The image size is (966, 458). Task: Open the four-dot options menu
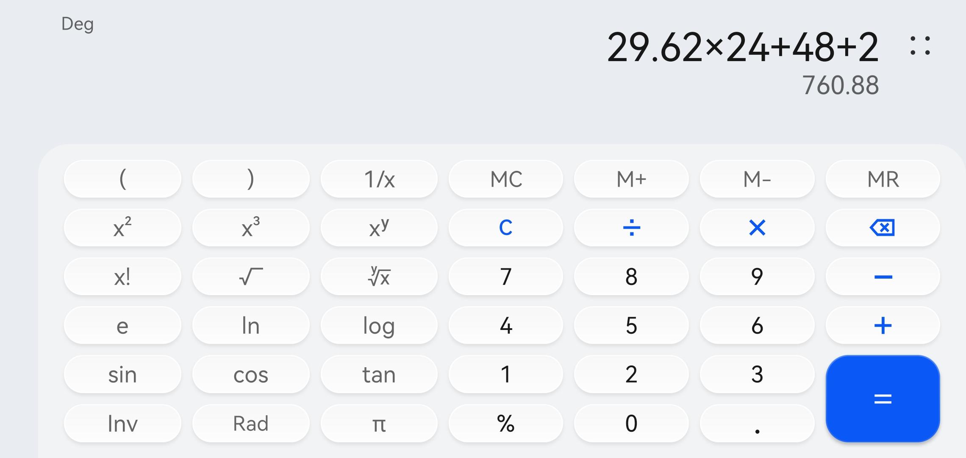pyautogui.click(x=920, y=46)
